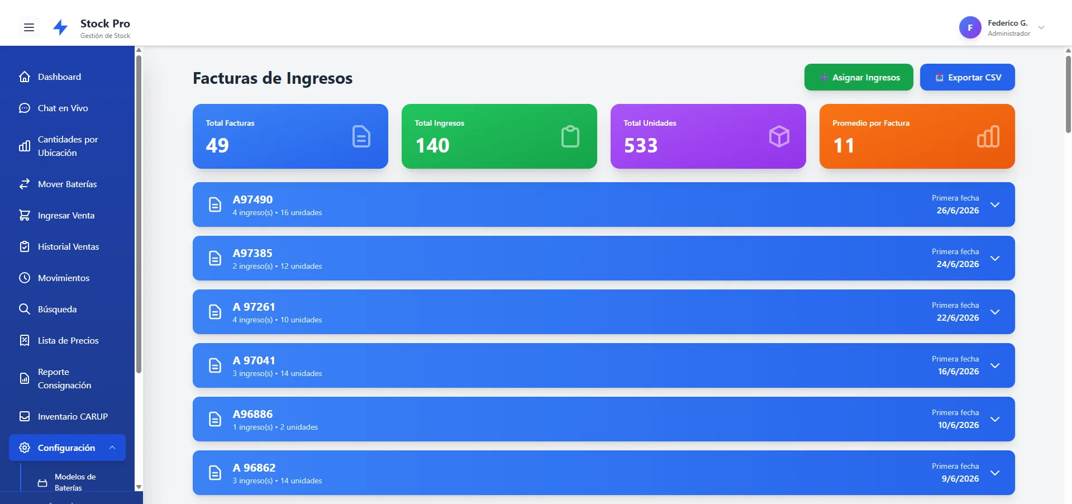Click the Búsqueda magnifier icon

(25, 309)
